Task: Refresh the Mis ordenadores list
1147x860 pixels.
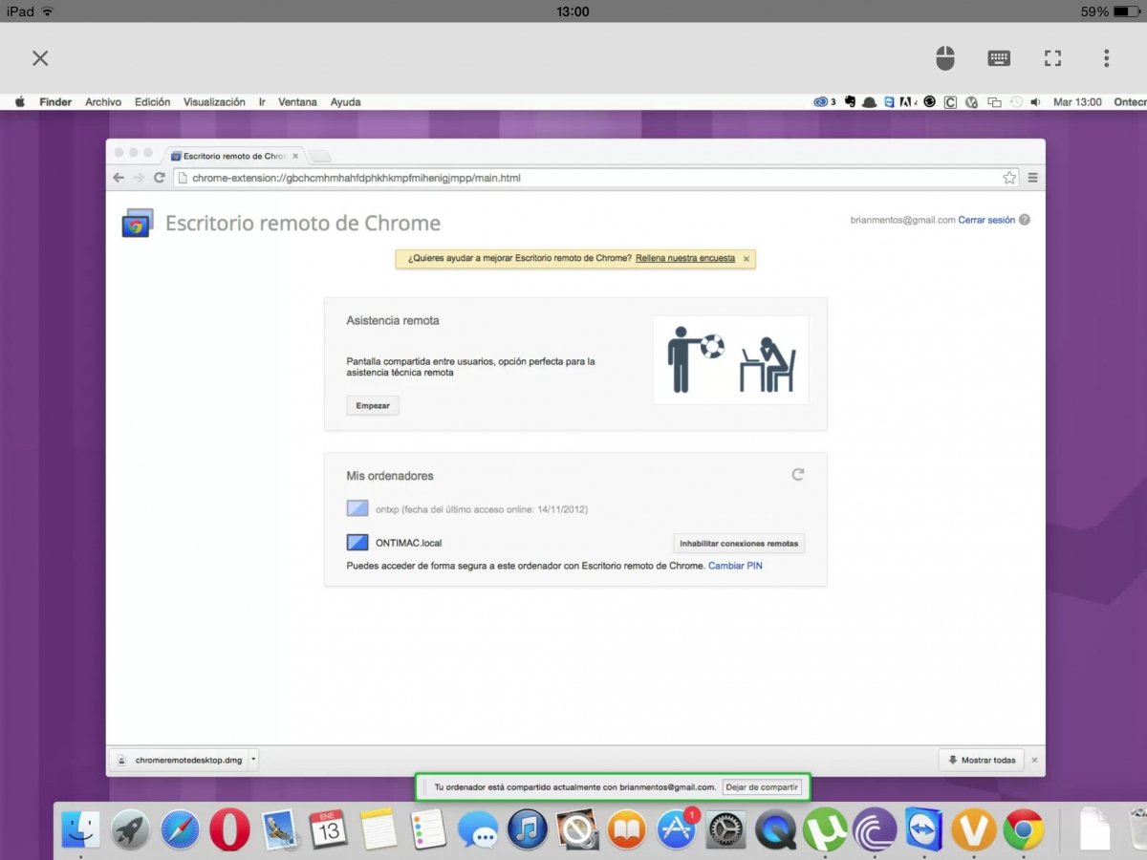Action: click(x=798, y=474)
